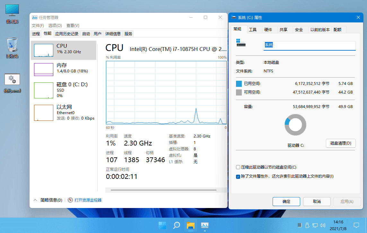The width and height of the screenshot is (367, 233).
Task: Click the 简略信息(D) label
Action: coord(51,200)
